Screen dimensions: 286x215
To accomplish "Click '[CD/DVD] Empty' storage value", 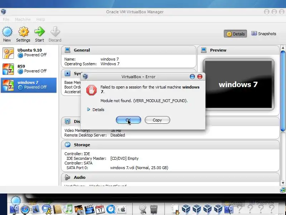I will 124,158.
